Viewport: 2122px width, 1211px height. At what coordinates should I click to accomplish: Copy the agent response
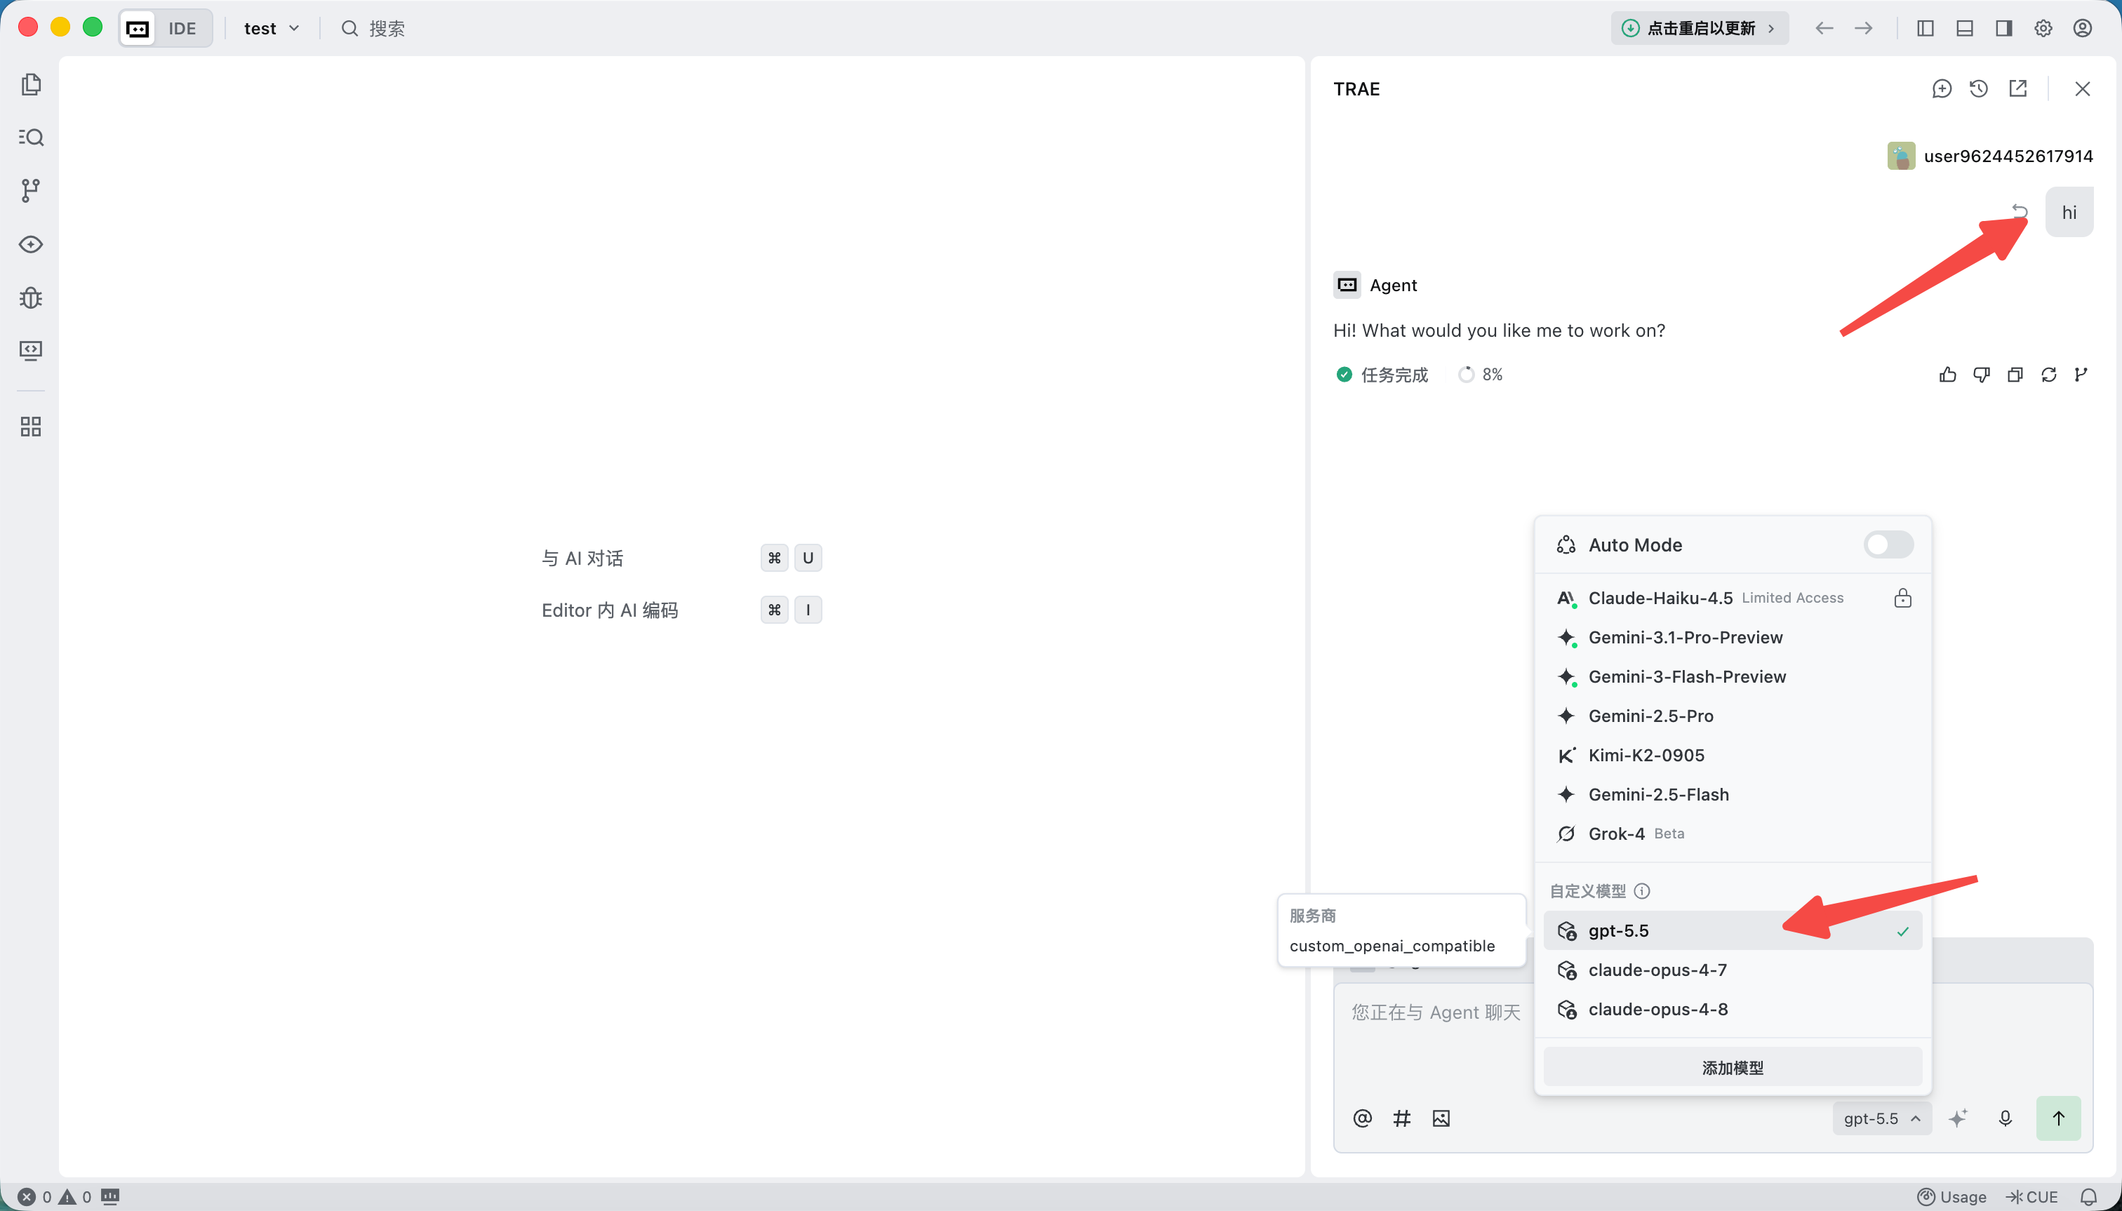[x=2015, y=374]
